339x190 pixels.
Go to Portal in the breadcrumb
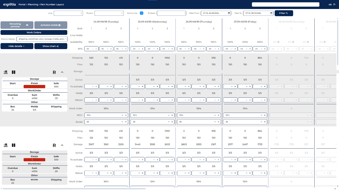pos(22,4)
